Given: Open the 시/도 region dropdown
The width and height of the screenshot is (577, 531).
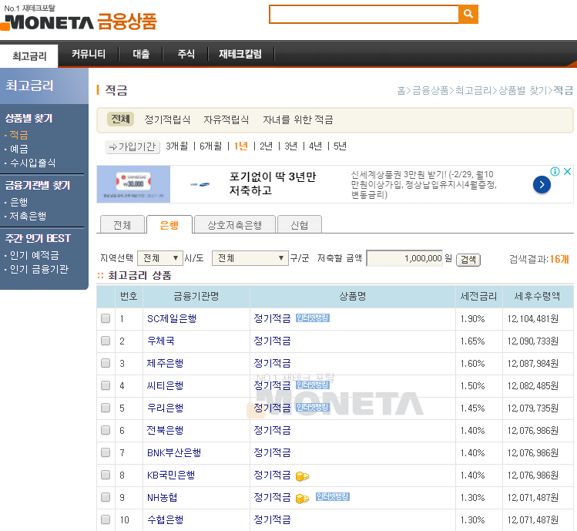Looking at the screenshot, I should (x=160, y=258).
